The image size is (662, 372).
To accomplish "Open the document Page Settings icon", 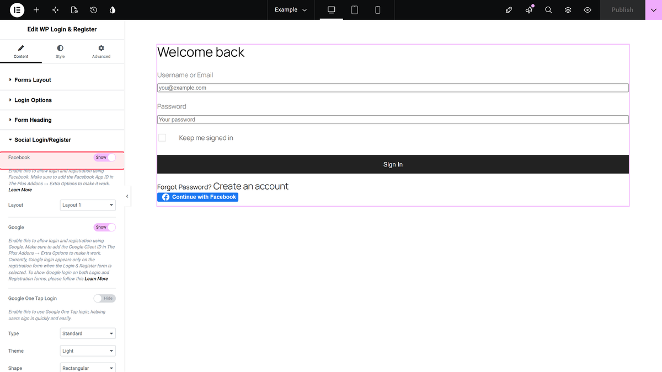I will (74, 10).
